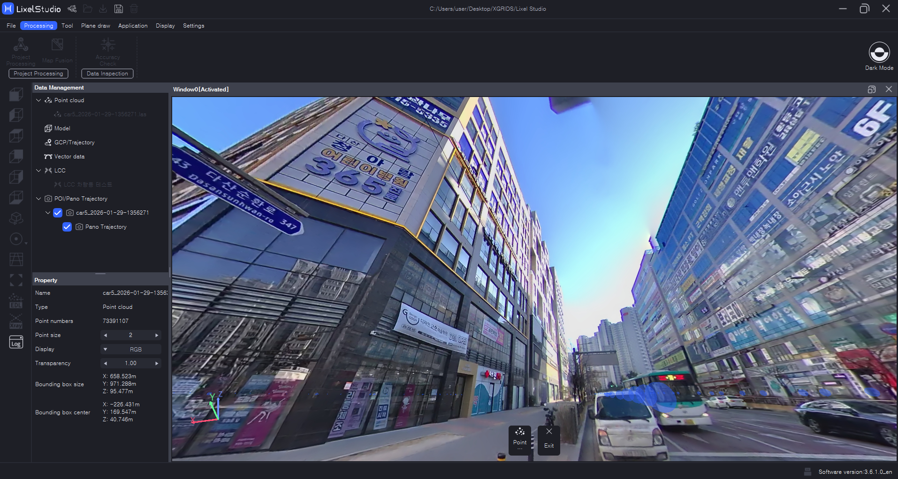Open the Plane draw menu
This screenshot has width=898, height=479.
96,26
